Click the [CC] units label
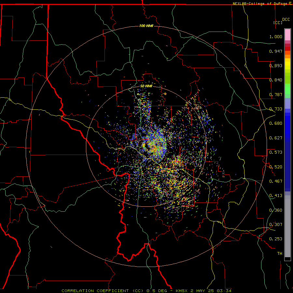293x293 pixels. (278, 22)
